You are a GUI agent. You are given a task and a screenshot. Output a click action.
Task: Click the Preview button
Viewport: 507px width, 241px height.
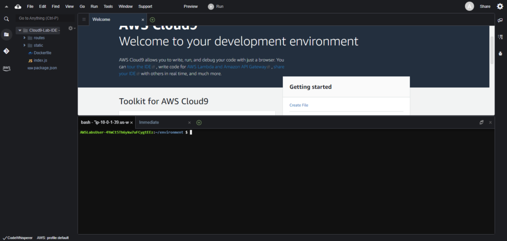click(191, 6)
